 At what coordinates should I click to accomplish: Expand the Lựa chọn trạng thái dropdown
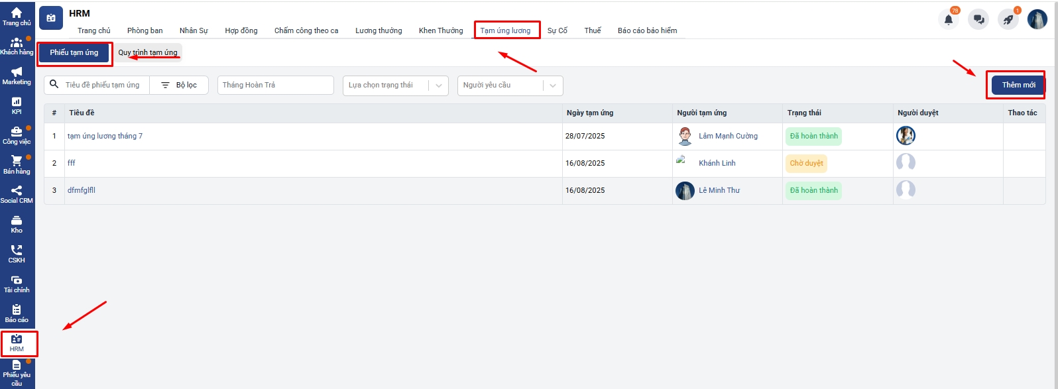click(396, 85)
